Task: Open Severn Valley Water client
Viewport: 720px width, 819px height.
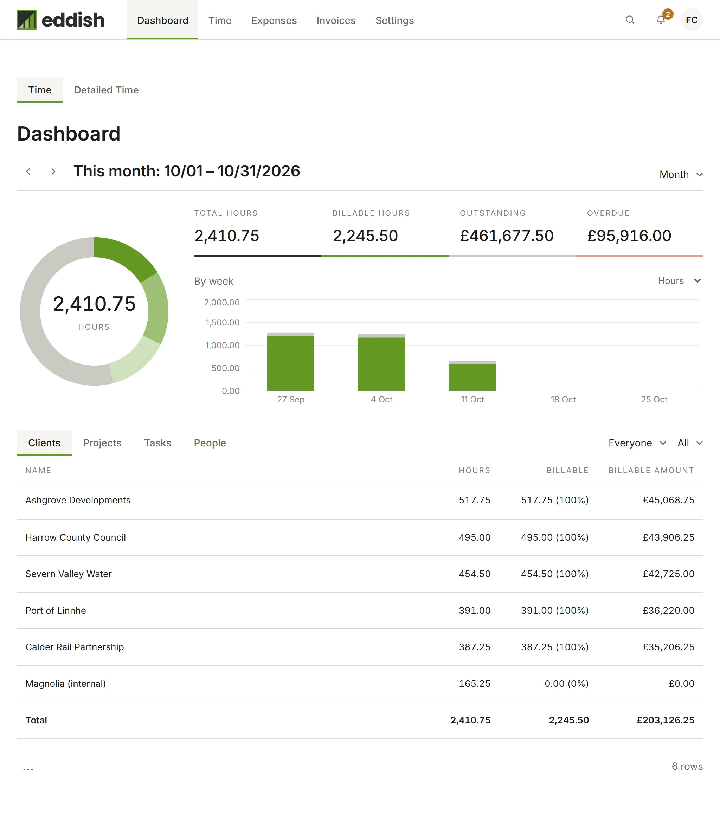Action: pos(69,574)
